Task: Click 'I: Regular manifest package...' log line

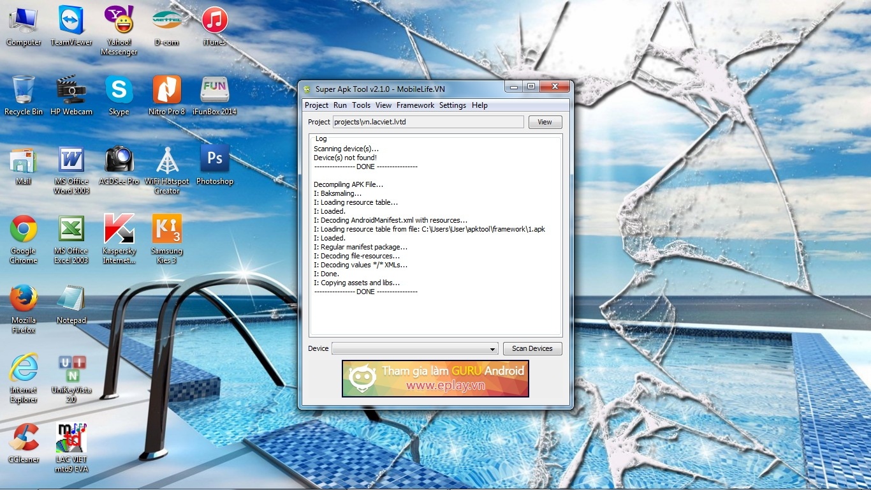Action: click(x=360, y=247)
